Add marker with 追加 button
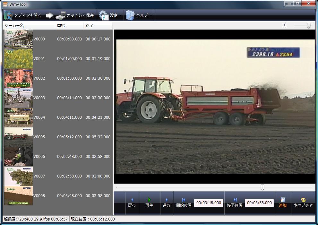Viewport: 318px width, 225px height. [x=283, y=203]
